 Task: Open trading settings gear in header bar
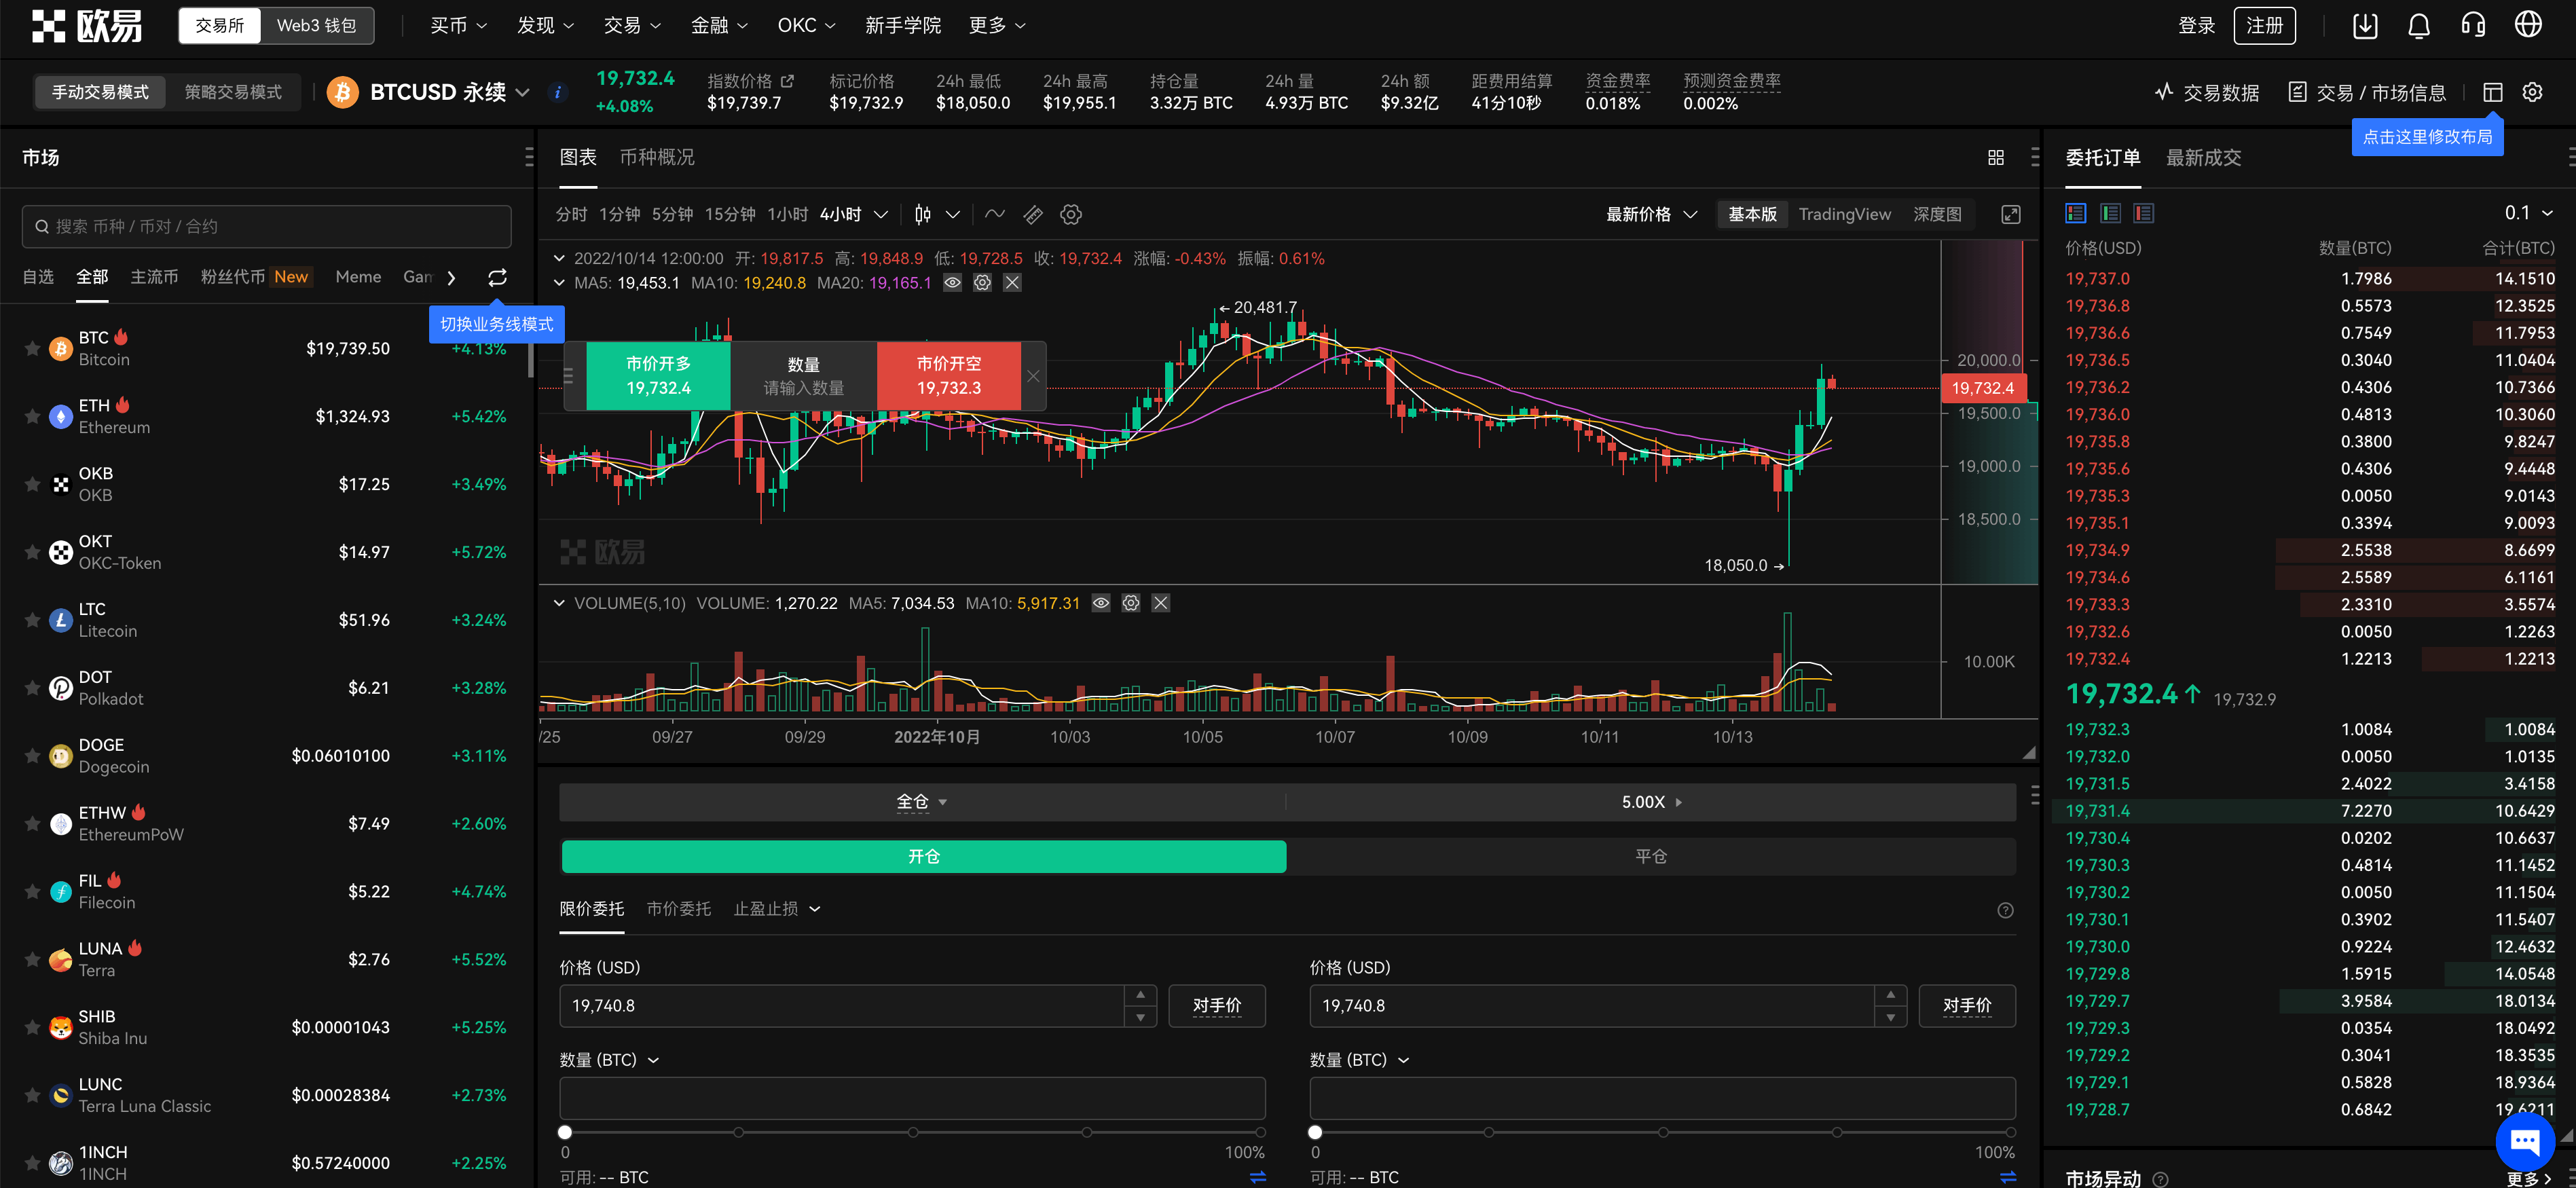coord(2532,92)
